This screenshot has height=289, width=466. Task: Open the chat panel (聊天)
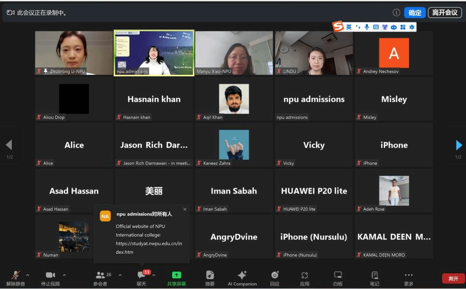tap(142, 277)
